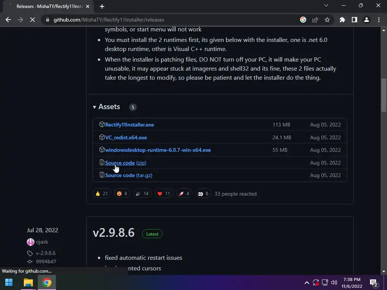
Task: Open network status tray icon
Action: point(325,282)
